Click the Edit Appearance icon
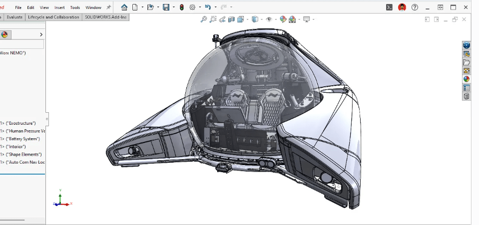This screenshot has width=479, height=225. click(283, 19)
